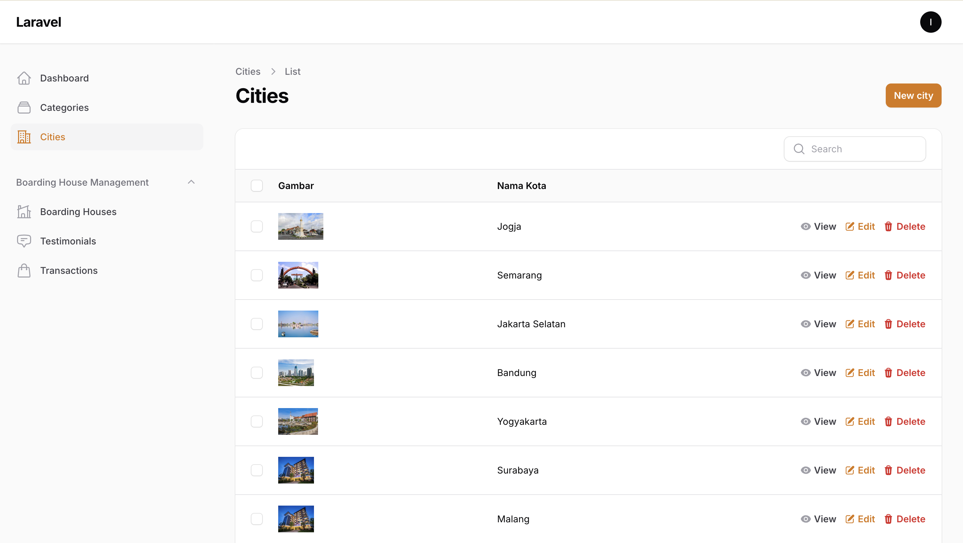Open Dashboard from the sidebar
963x543 pixels.
107,78
